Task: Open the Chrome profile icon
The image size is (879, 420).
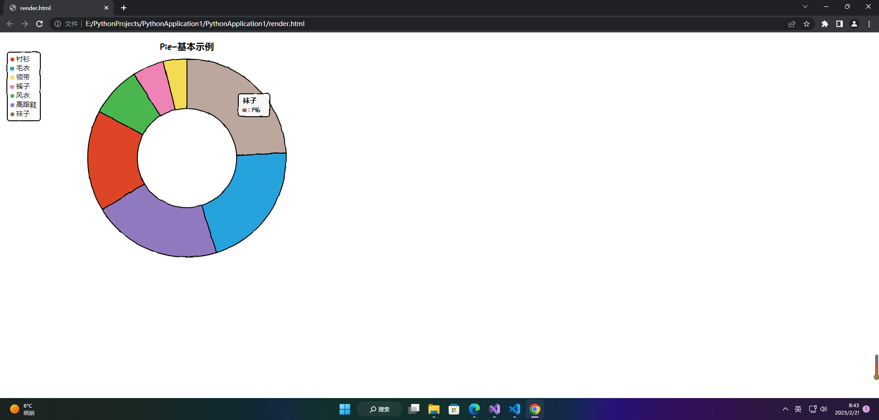Action: click(x=854, y=24)
